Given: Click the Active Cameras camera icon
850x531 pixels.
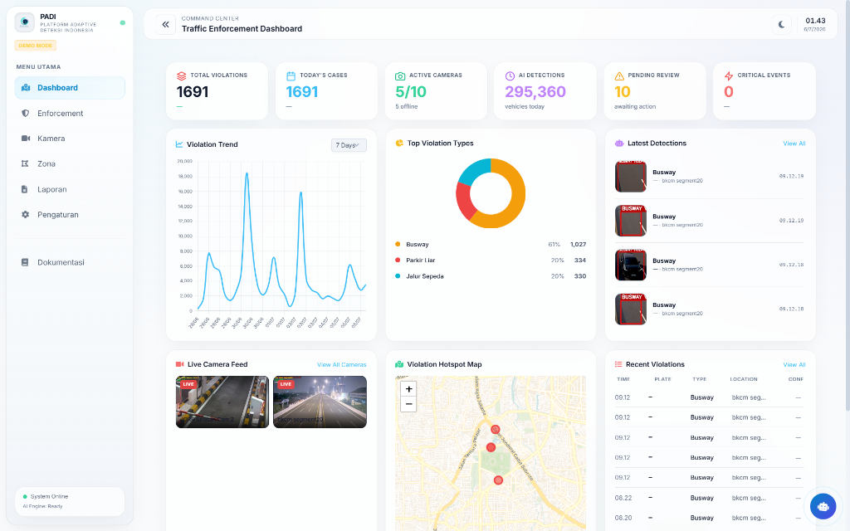Looking at the screenshot, I should (x=400, y=76).
